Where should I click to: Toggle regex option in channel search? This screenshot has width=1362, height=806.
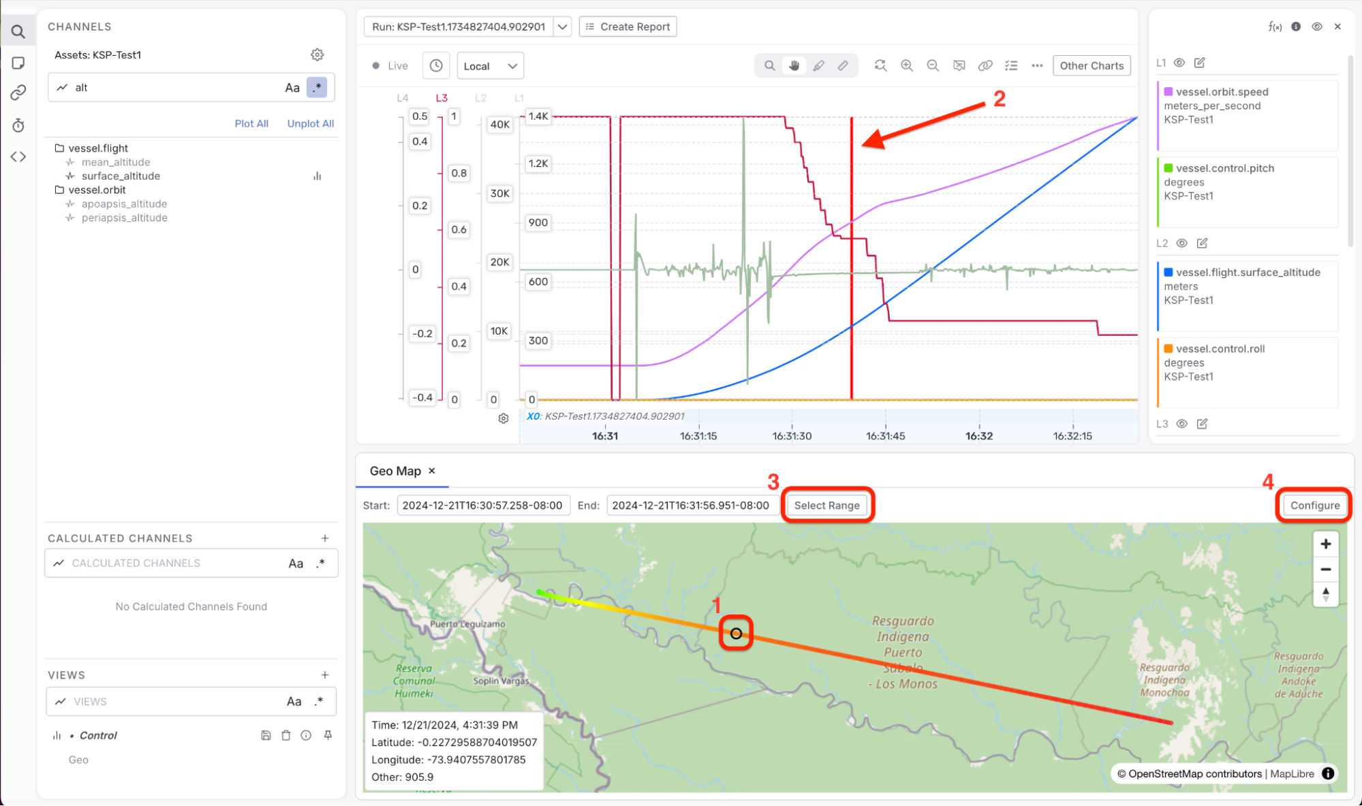[317, 87]
